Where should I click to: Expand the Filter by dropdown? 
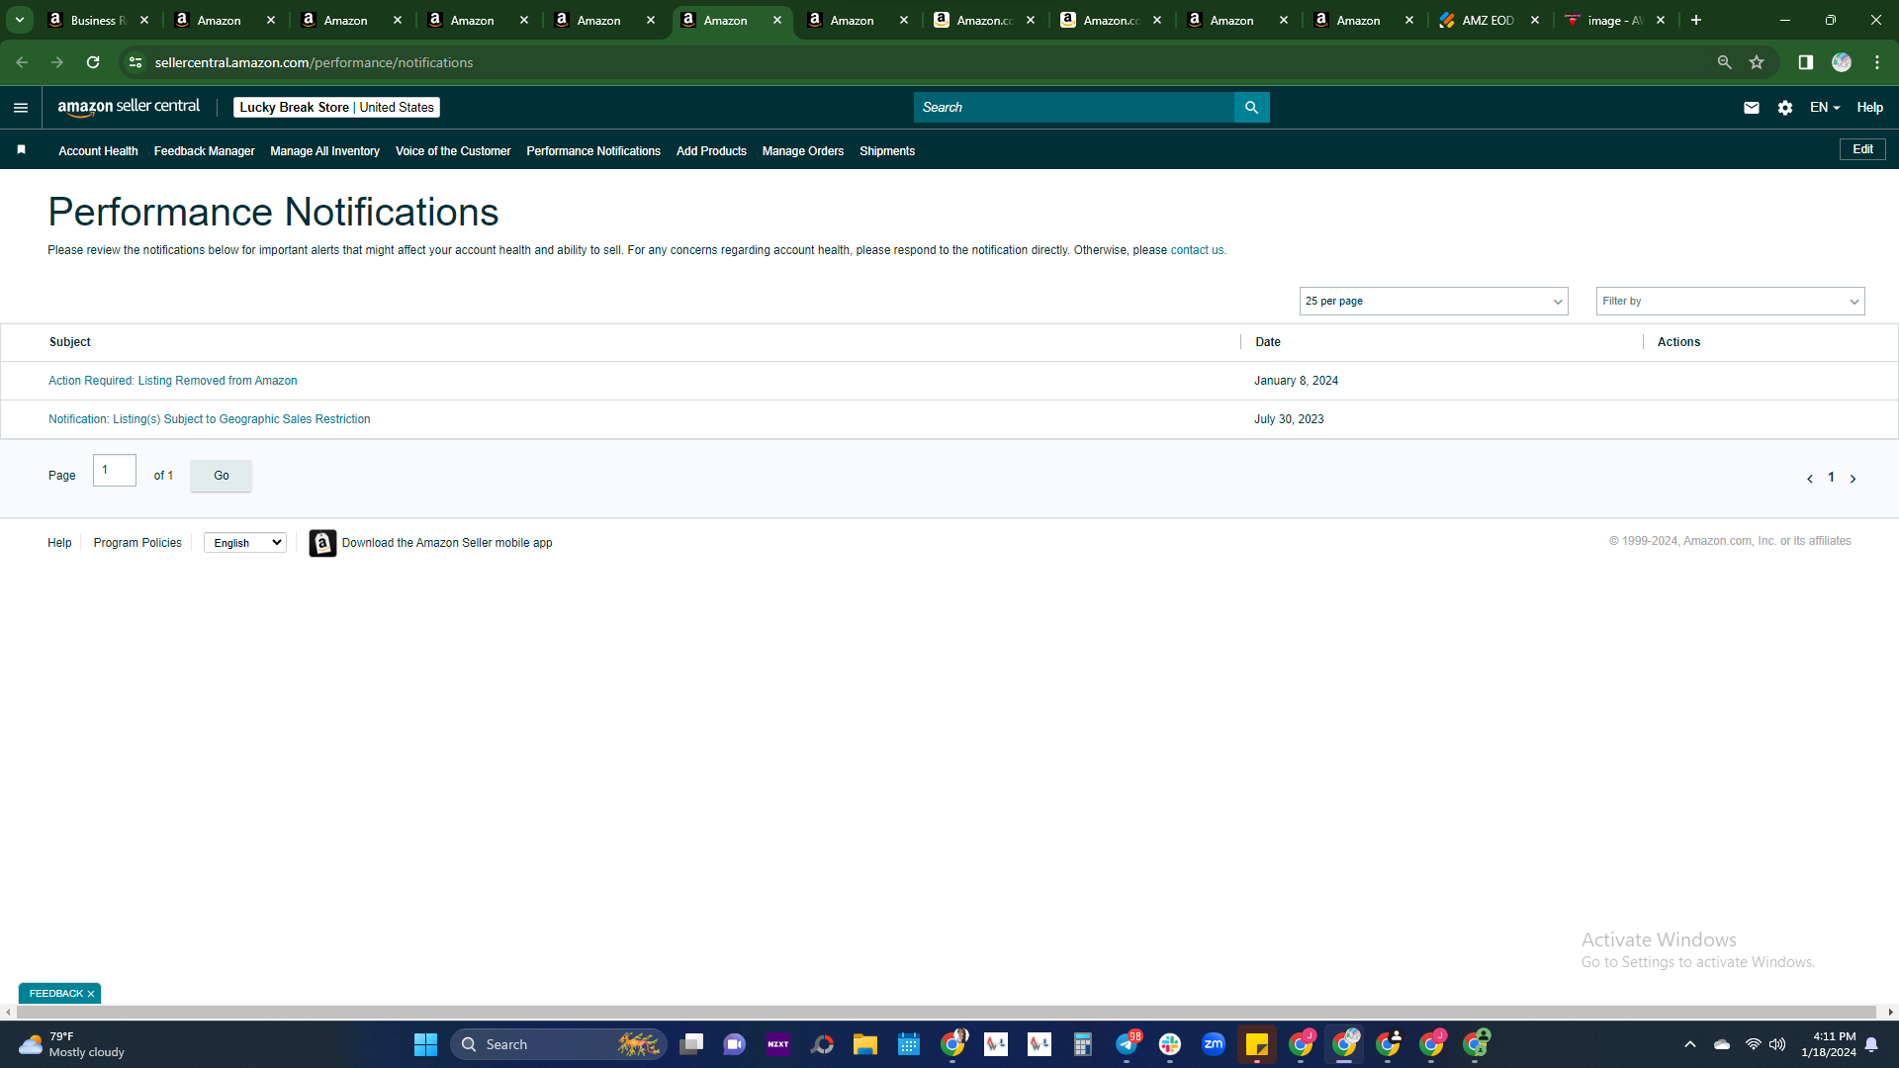coord(1730,302)
